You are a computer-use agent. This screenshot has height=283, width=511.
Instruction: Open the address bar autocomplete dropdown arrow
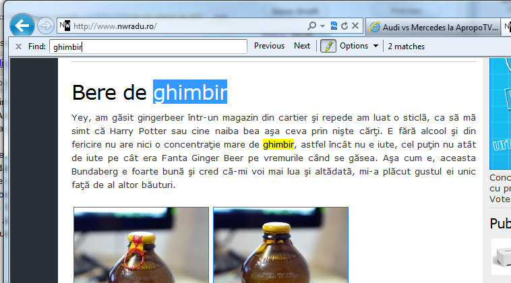(322, 26)
